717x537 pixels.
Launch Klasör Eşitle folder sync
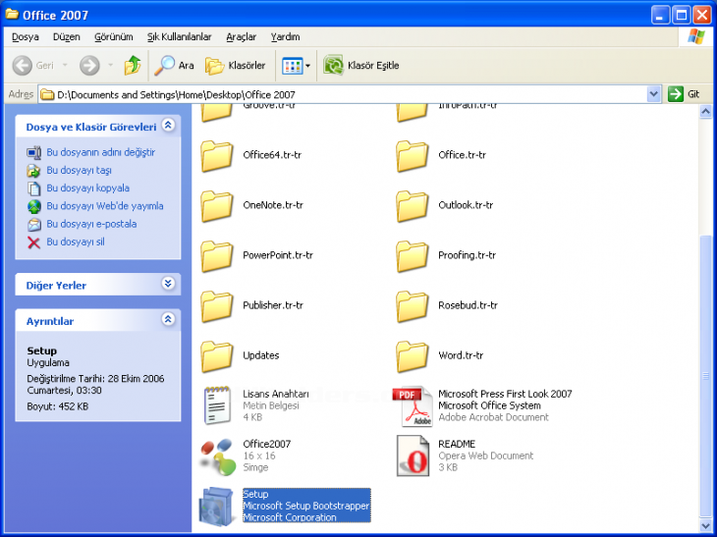pos(361,66)
